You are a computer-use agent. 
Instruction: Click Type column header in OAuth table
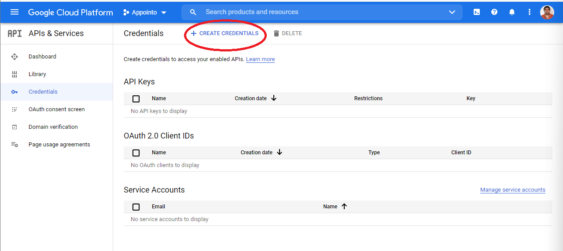point(374,153)
